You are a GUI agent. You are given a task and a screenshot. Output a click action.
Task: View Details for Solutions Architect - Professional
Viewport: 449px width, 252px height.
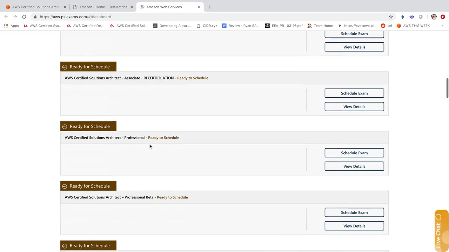pos(354,166)
